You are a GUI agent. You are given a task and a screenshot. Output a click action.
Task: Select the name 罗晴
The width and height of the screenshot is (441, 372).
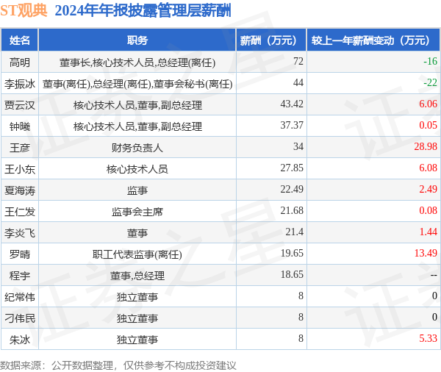[20, 254]
